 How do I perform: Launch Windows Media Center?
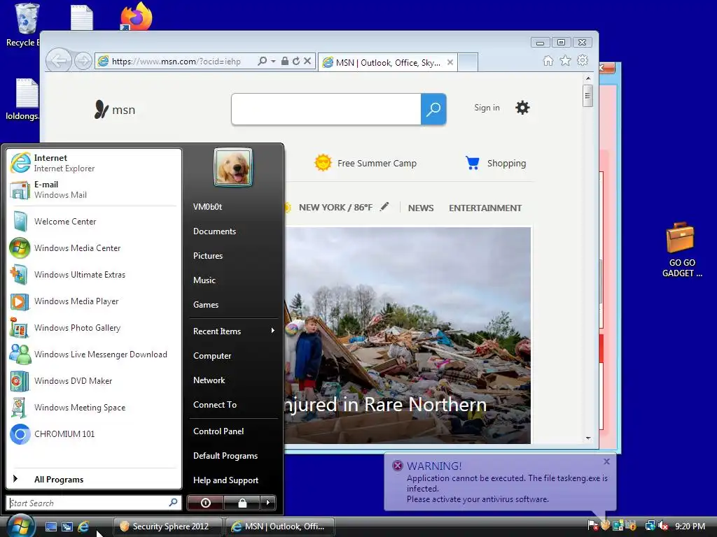point(94,248)
